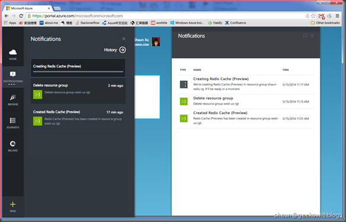The image size is (346, 222).
Task: Open the Stackoverflow bookmark
Action: (x=87, y=23)
